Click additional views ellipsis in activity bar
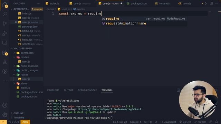Viewport: 221px width, 124px height. (x=5, y=81)
